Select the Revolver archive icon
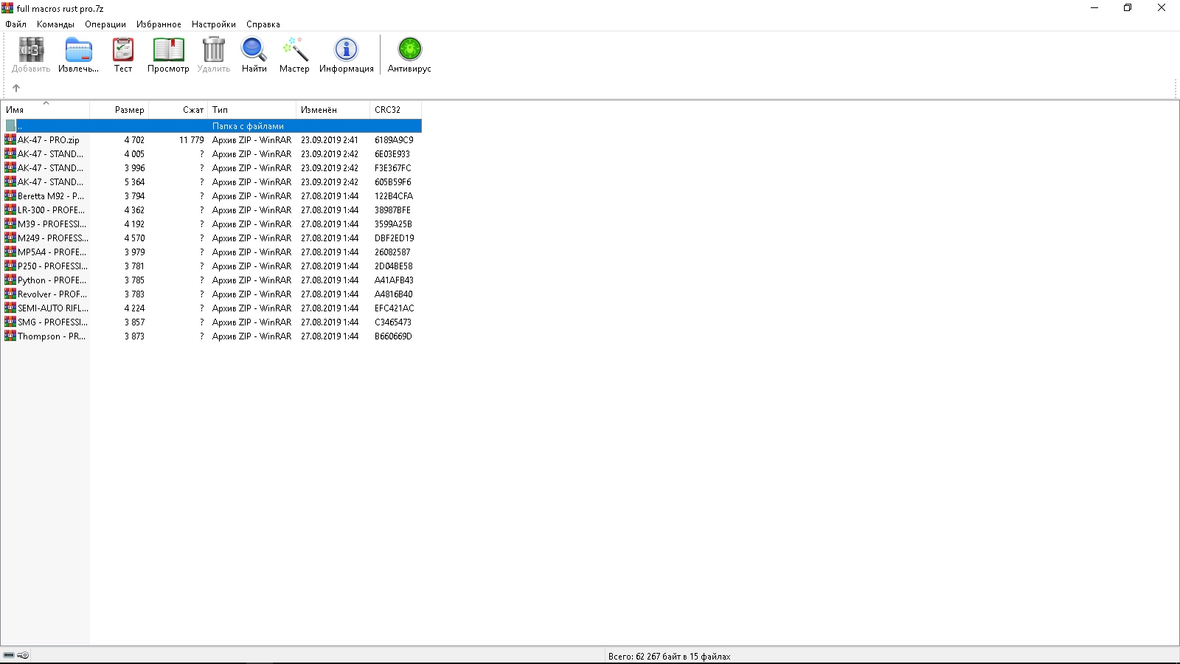The width and height of the screenshot is (1180, 664). [10, 294]
